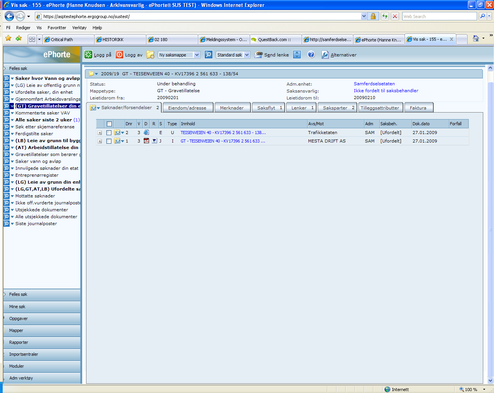
Task: Click search icon next to Mottatte søknader
Action: [x=7, y=196]
